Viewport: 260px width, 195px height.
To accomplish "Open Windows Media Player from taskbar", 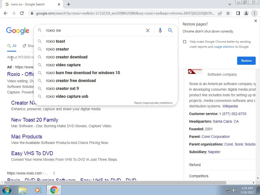I will [38, 190].
